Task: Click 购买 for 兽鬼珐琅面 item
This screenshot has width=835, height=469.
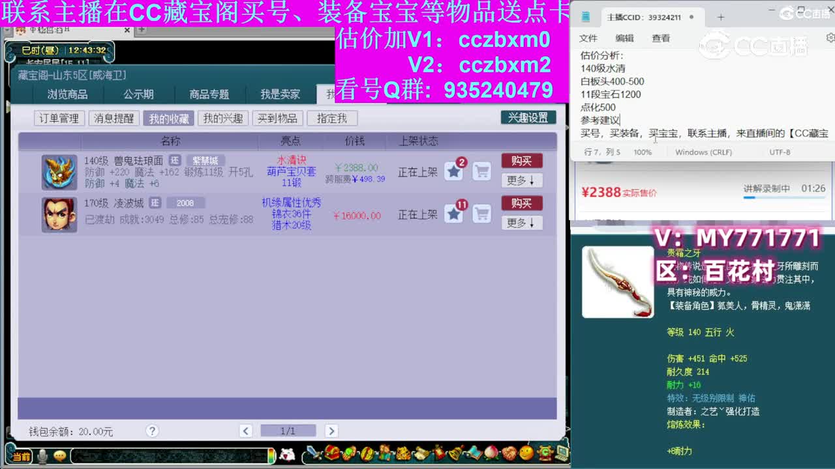Action: pyautogui.click(x=522, y=161)
